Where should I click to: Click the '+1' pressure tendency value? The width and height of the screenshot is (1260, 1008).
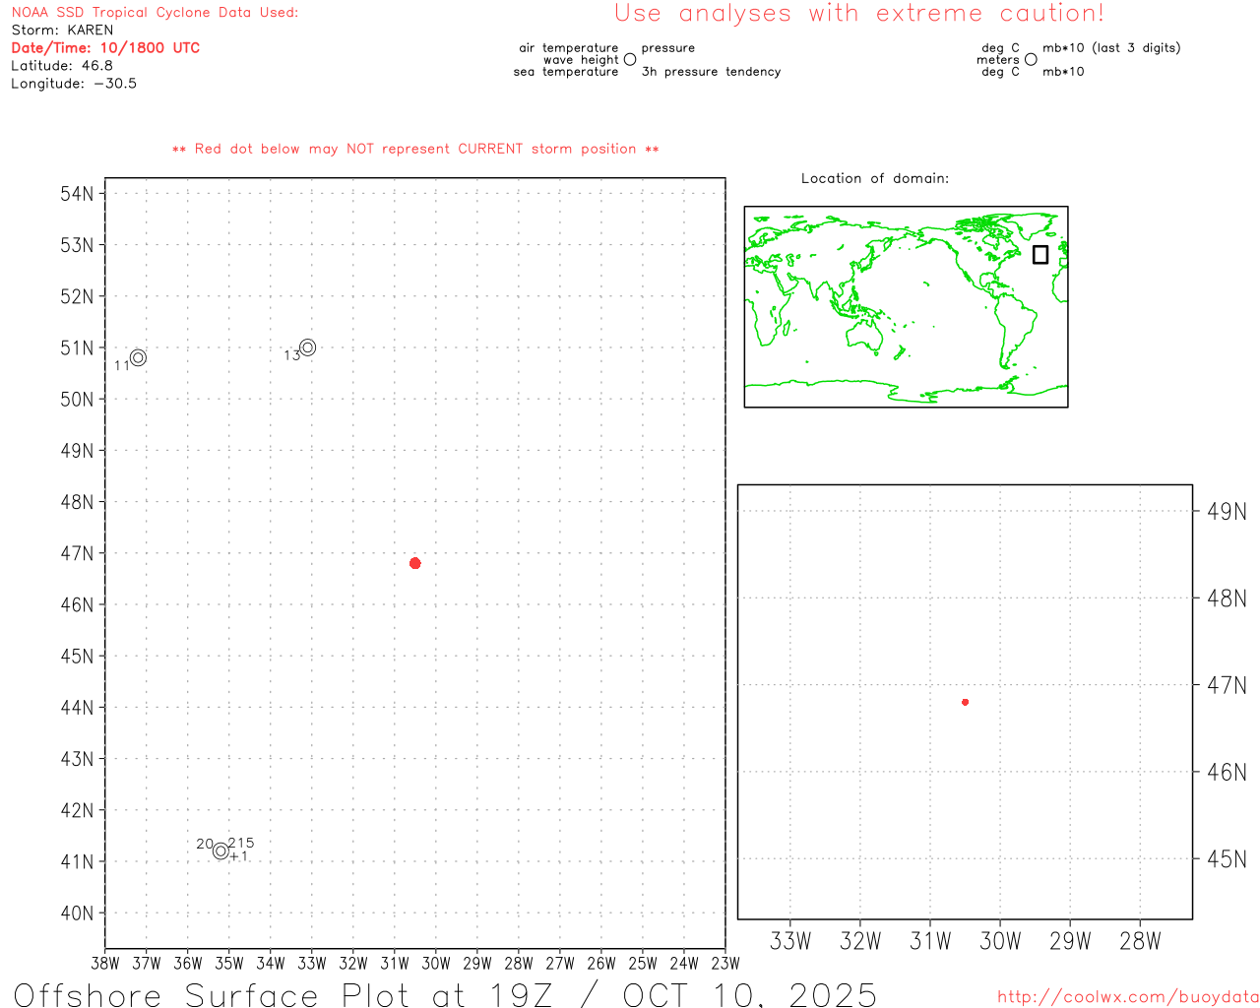click(x=238, y=856)
